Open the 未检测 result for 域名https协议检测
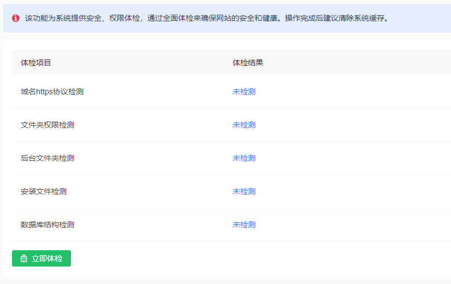The width and height of the screenshot is (451, 284). coord(244,92)
